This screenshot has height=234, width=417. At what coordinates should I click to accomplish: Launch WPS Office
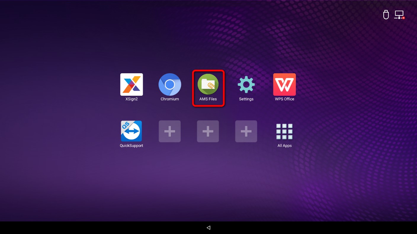pyautogui.click(x=284, y=84)
